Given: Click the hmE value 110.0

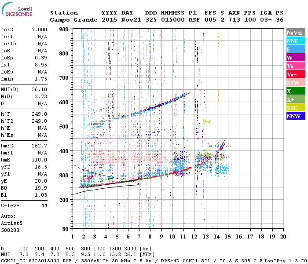Looking at the screenshot, I should click(39, 160).
